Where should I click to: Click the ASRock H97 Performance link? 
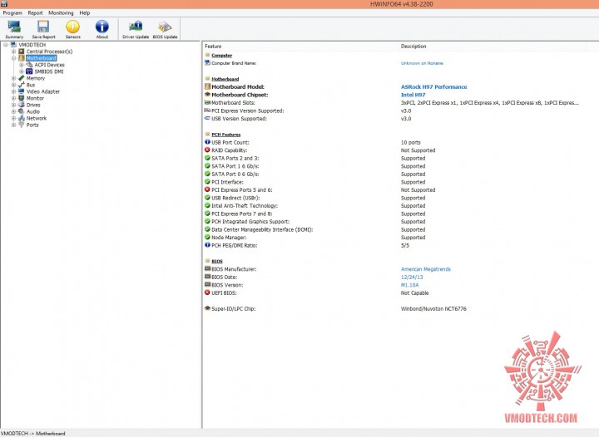433,87
